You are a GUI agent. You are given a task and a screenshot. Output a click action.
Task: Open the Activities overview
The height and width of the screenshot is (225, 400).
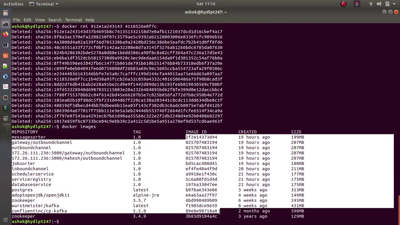click(13, 4)
